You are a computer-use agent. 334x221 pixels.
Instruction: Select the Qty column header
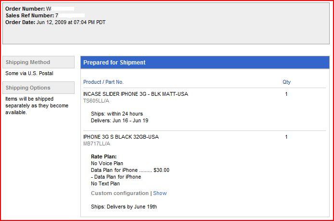pyautogui.click(x=286, y=82)
